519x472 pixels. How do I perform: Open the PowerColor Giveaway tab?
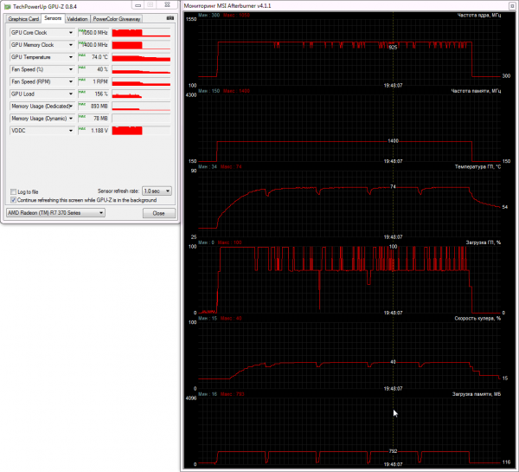point(117,19)
